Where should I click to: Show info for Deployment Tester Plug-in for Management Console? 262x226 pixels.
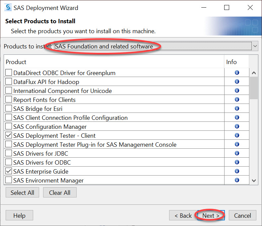tap(237, 144)
